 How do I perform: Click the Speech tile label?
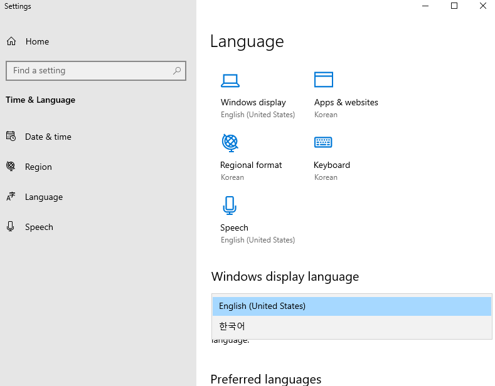tap(234, 227)
